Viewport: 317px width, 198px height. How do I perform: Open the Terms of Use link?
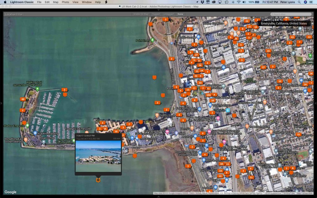[289, 193]
